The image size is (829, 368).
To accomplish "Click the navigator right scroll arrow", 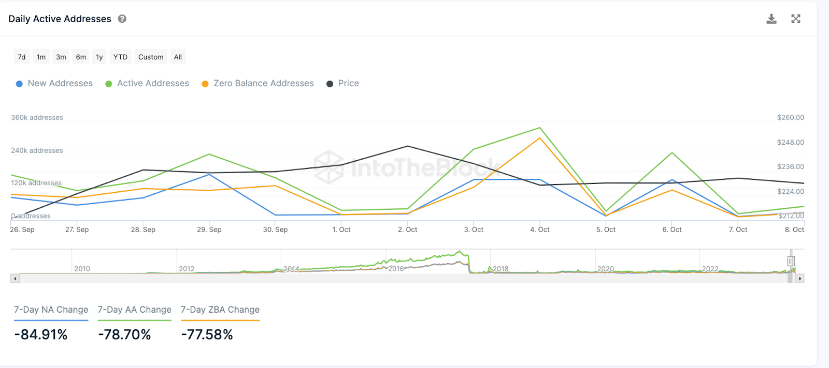I will (800, 279).
